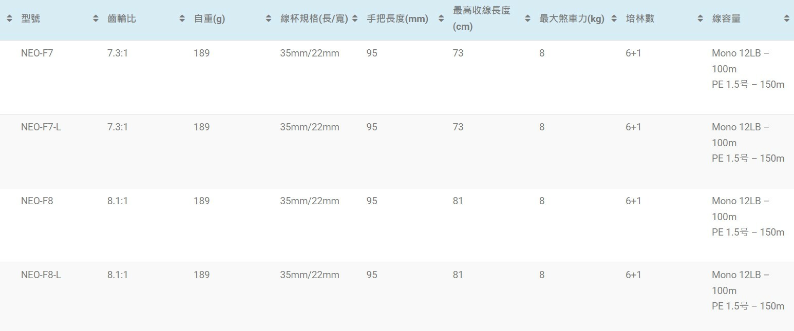Click the 8.1:1 gear ratio of NEO-F8
Screen dimensions: 794x331
point(118,201)
